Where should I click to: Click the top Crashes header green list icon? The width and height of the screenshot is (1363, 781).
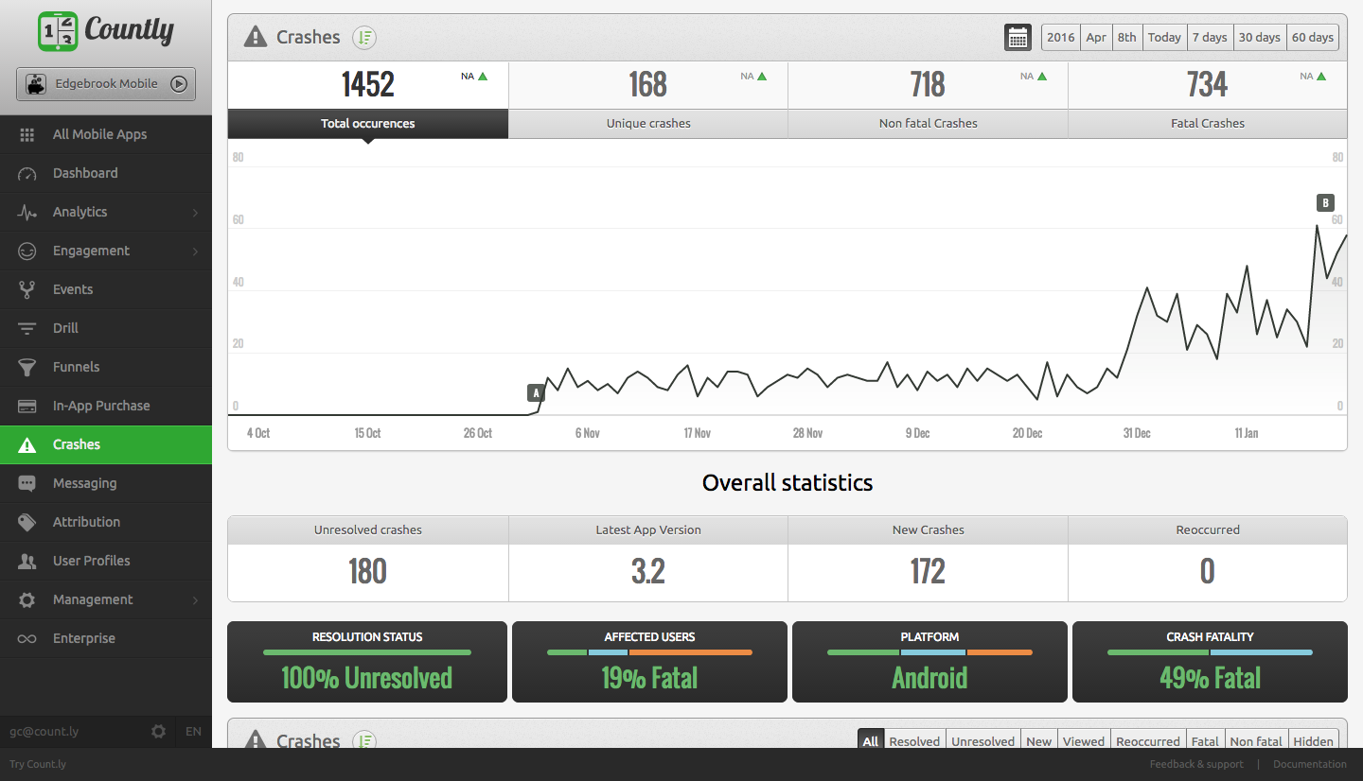pos(364,38)
